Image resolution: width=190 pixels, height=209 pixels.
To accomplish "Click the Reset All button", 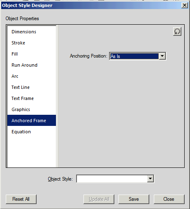I will coord(21,199).
